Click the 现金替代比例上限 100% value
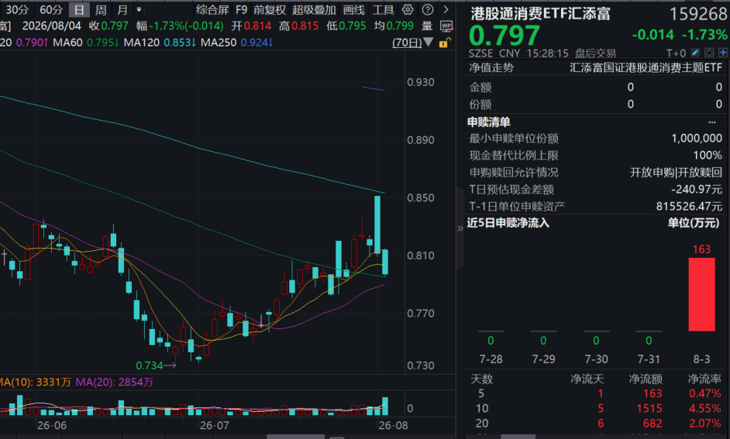The image size is (730, 439). [x=708, y=156]
